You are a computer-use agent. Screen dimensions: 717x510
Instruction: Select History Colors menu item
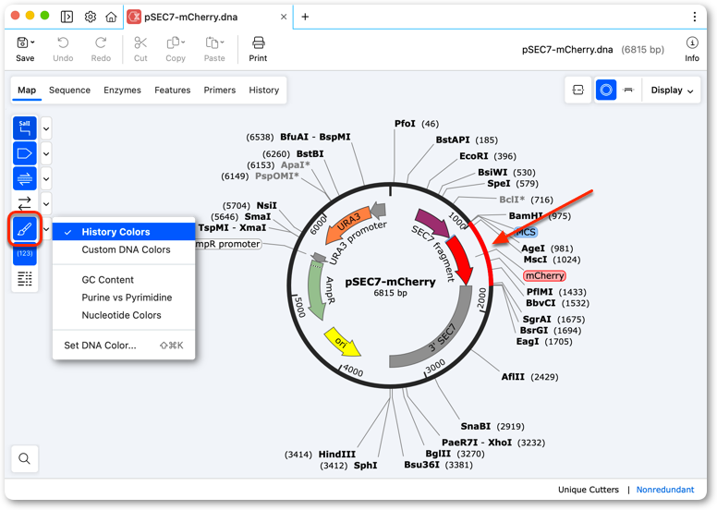[x=124, y=232]
